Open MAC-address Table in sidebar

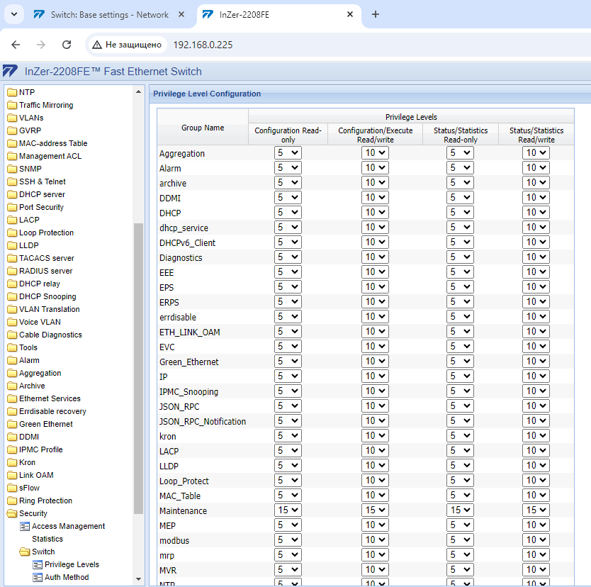[53, 143]
